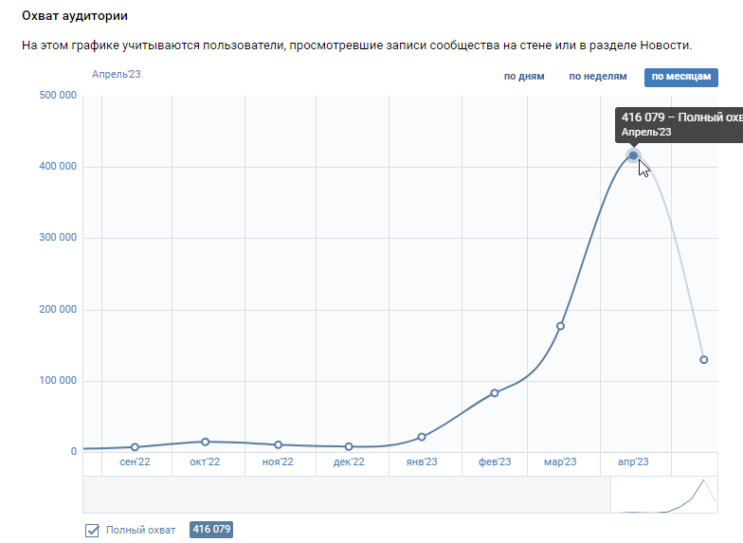This screenshot has width=743, height=543.
Task: Click the янв'23 data point marker
Action: [422, 437]
